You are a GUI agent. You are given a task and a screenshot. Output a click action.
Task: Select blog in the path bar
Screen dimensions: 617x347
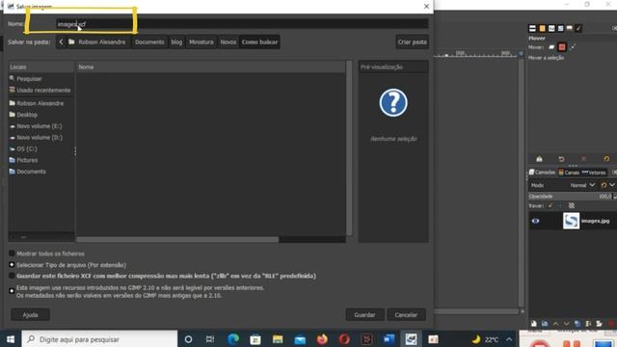point(176,41)
